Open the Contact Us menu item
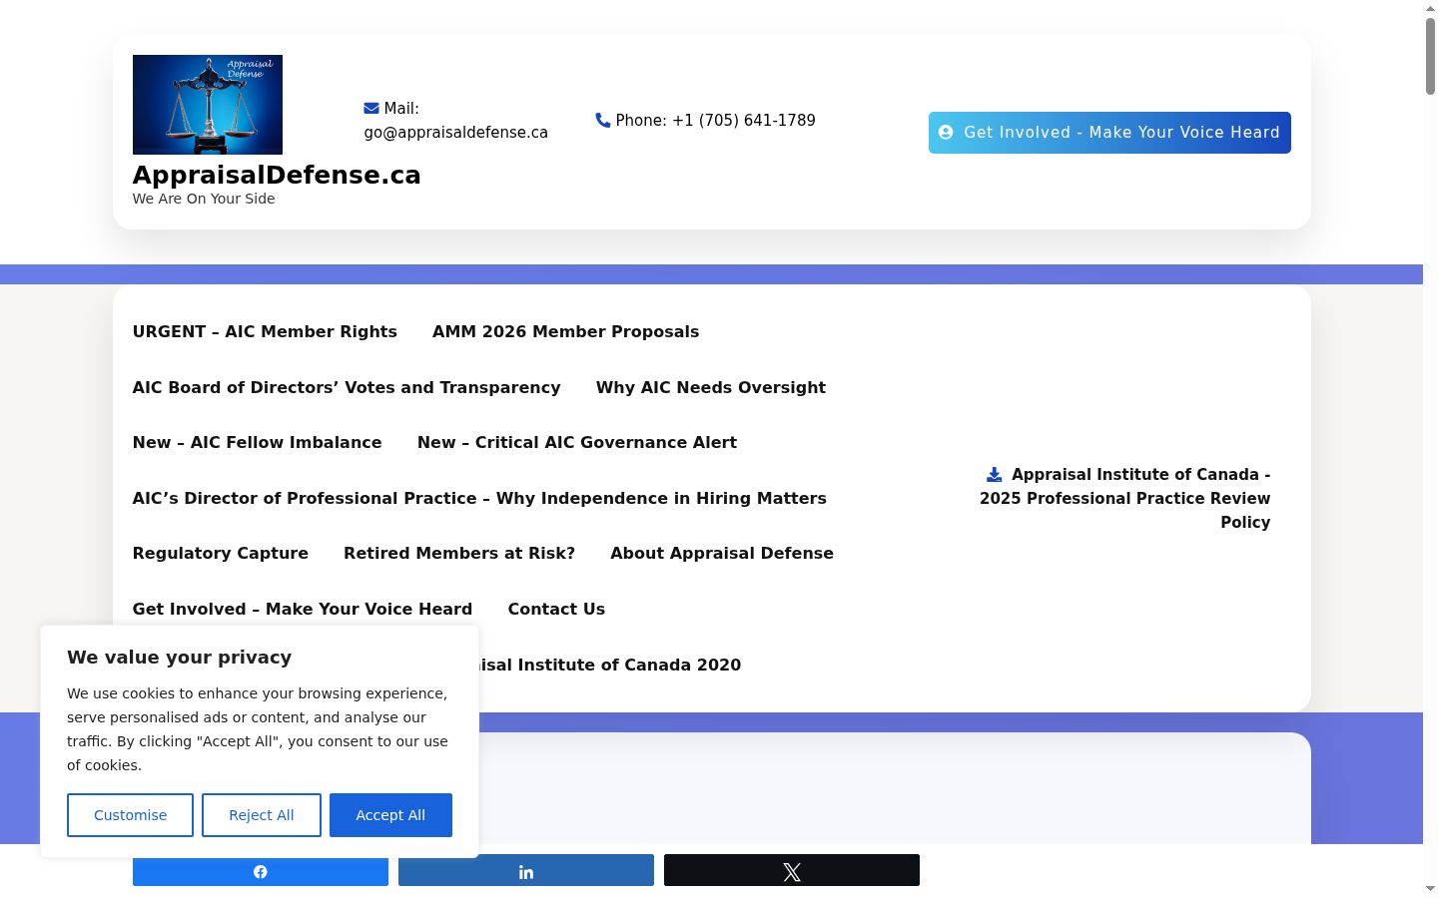 point(556,610)
